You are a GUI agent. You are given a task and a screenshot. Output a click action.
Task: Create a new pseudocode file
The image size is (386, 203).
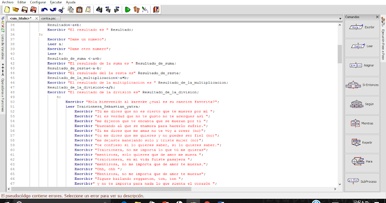point(7,10)
